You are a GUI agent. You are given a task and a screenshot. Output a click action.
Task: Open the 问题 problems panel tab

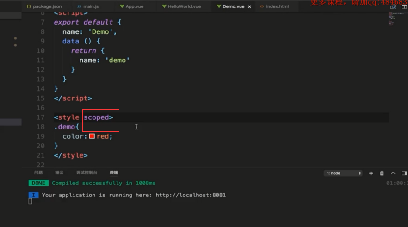(x=38, y=172)
